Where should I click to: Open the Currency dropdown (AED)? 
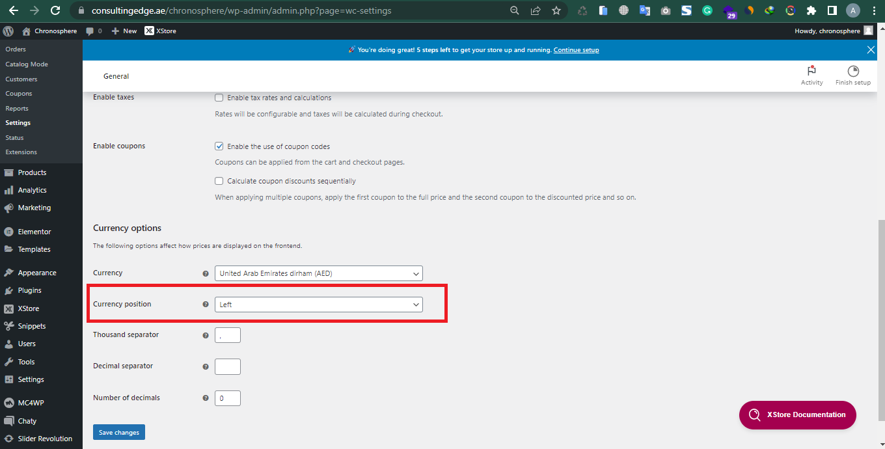pos(319,273)
